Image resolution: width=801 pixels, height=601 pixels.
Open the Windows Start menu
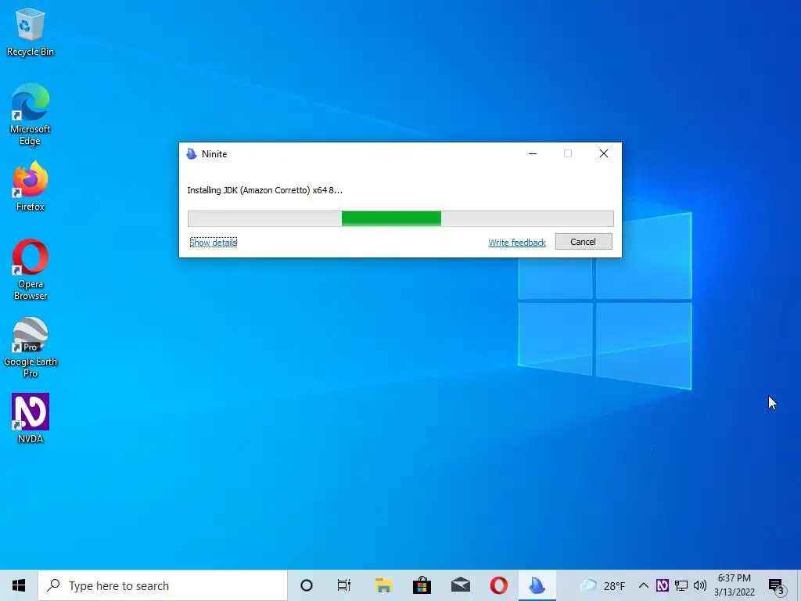tap(19, 585)
